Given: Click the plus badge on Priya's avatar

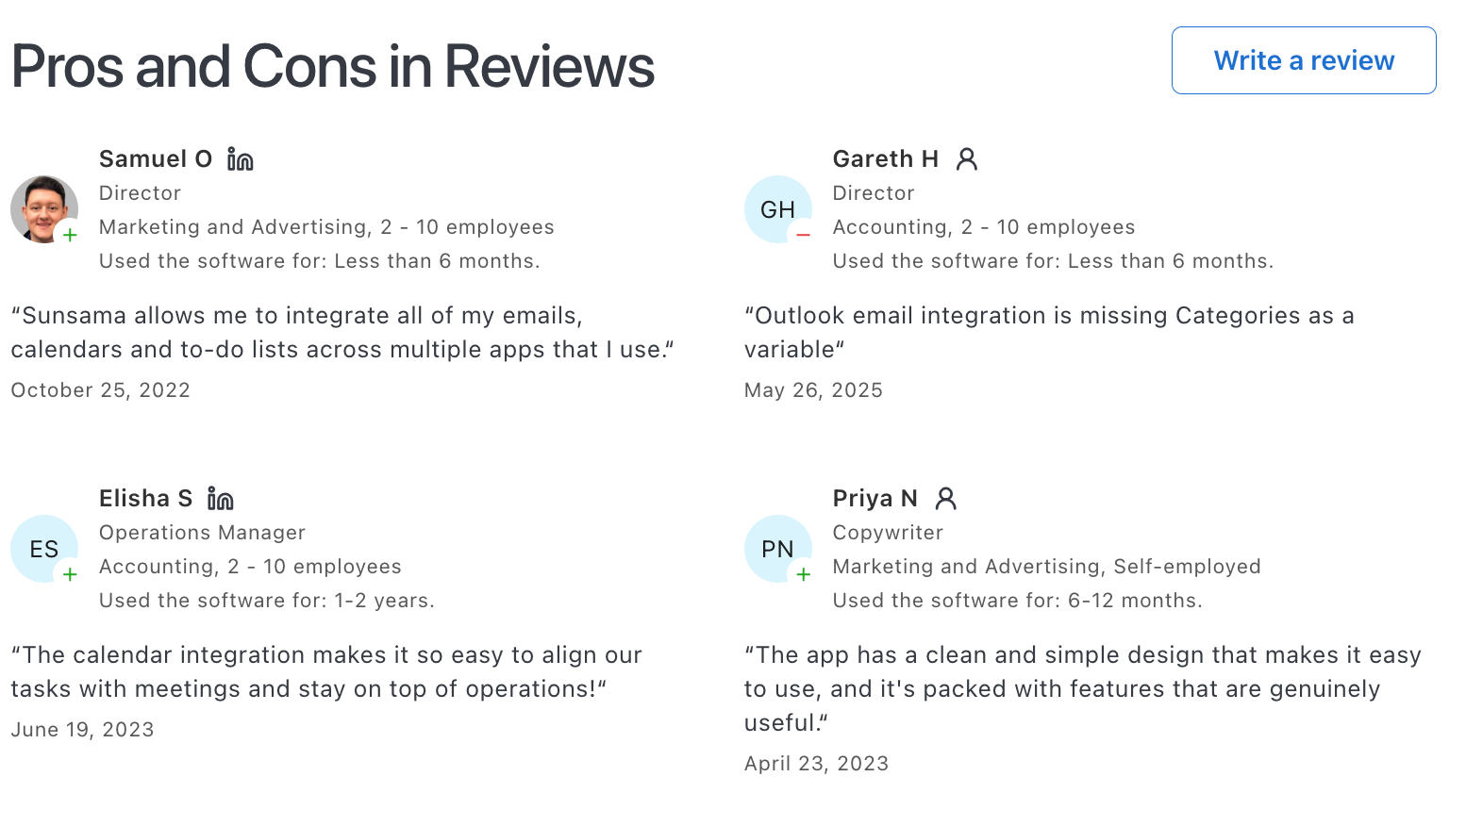Looking at the screenshot, I should [804, 574].
